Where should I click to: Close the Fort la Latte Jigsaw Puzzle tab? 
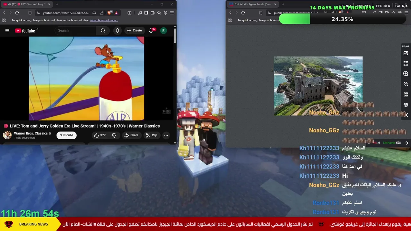[x=275, y=4]
